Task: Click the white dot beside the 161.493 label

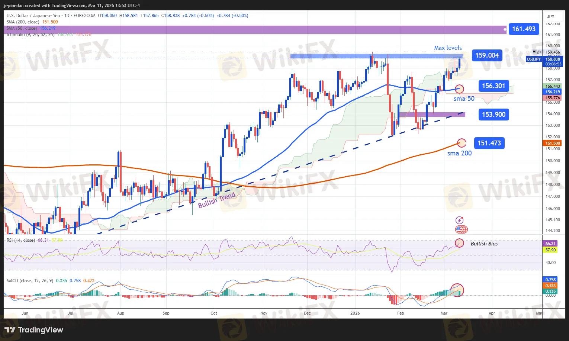Action: 505,29
